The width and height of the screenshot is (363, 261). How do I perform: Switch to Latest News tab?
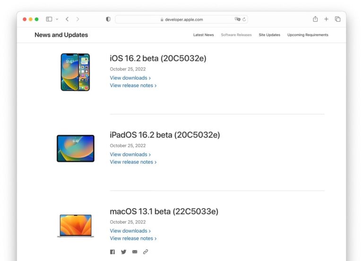click(203, 35)
